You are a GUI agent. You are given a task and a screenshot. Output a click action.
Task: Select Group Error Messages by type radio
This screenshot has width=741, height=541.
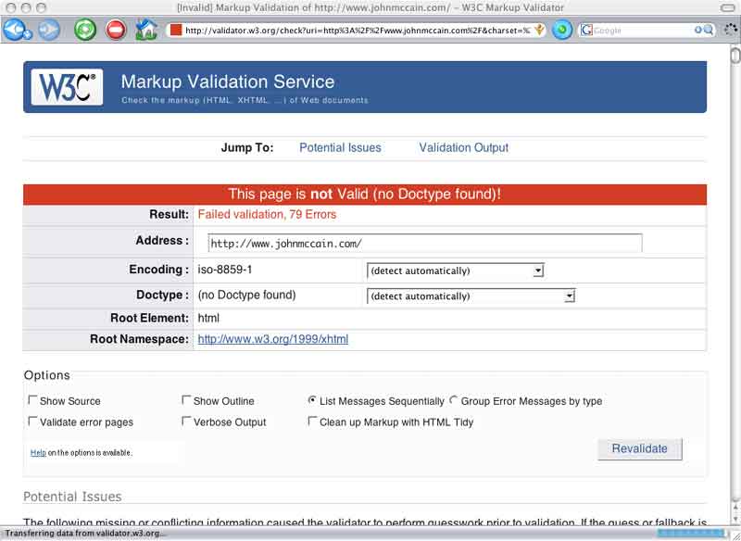click(453, 400)
